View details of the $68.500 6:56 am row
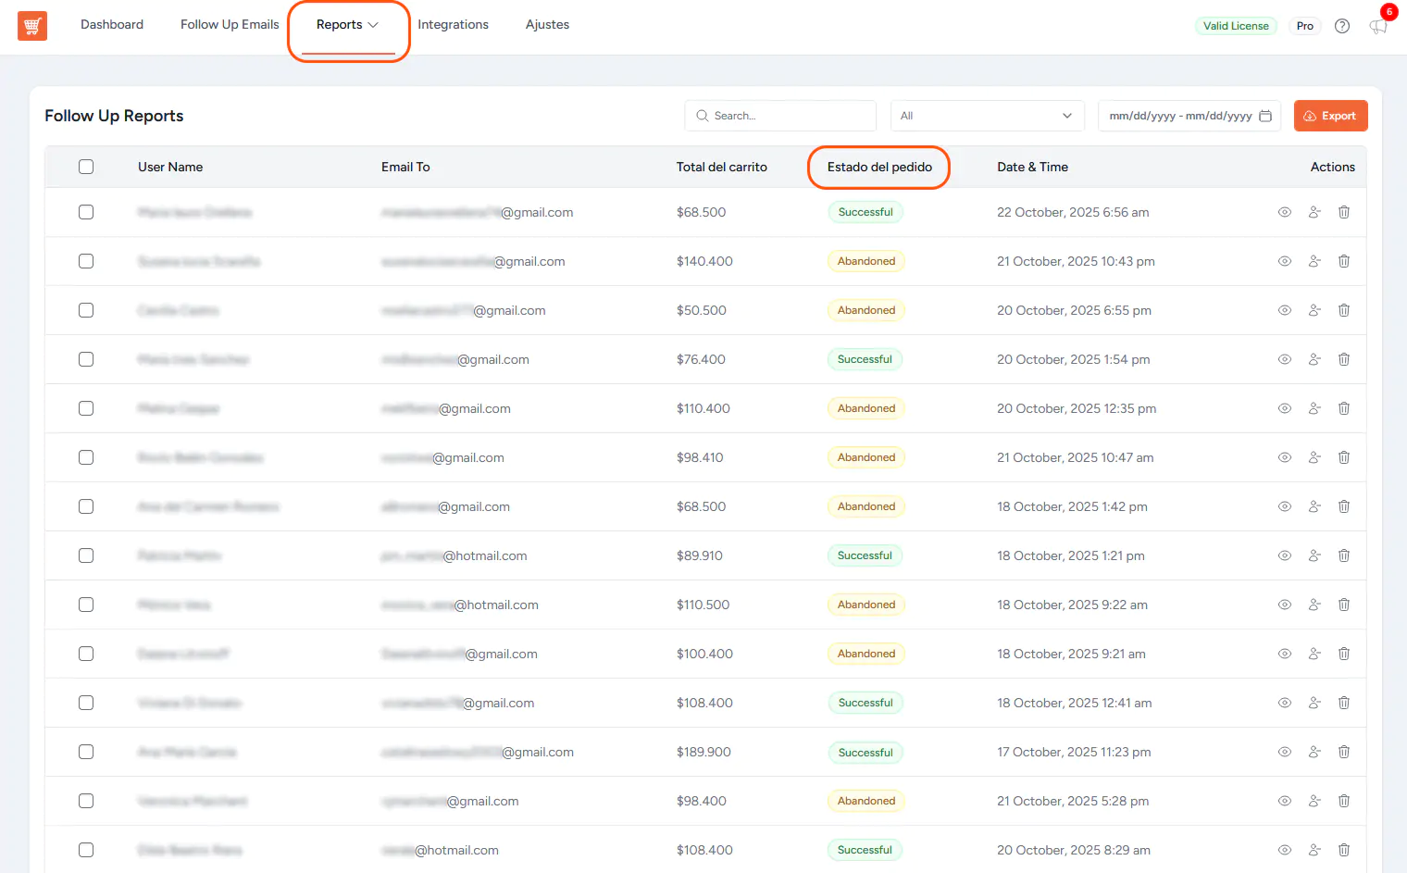This screenshot has height=873, width=1407. (1284, 212)
